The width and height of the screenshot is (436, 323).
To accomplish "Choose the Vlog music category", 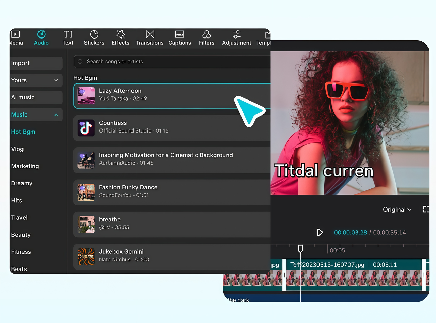I will click(x=17, y=149).
